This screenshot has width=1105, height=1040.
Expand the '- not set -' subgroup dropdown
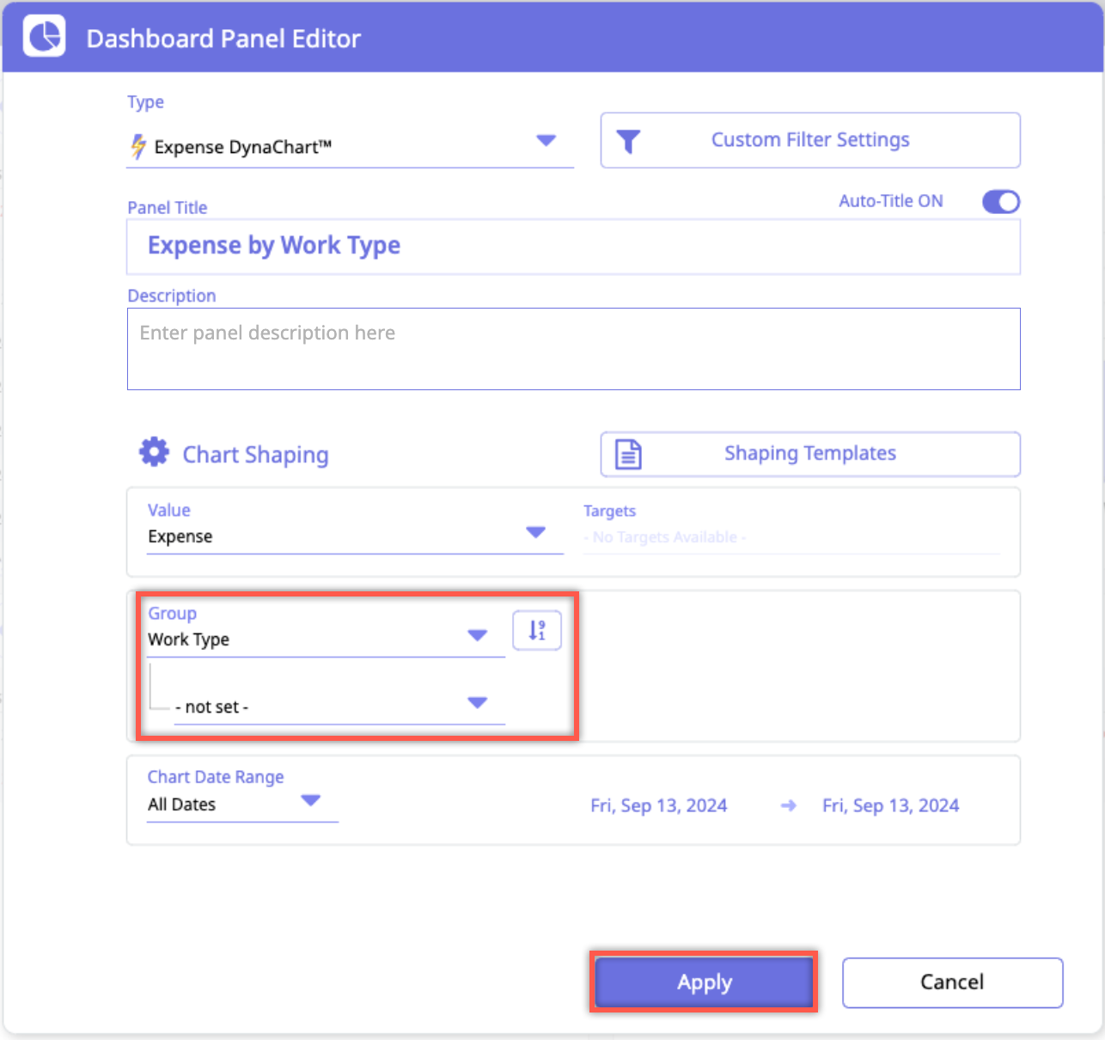477,703
